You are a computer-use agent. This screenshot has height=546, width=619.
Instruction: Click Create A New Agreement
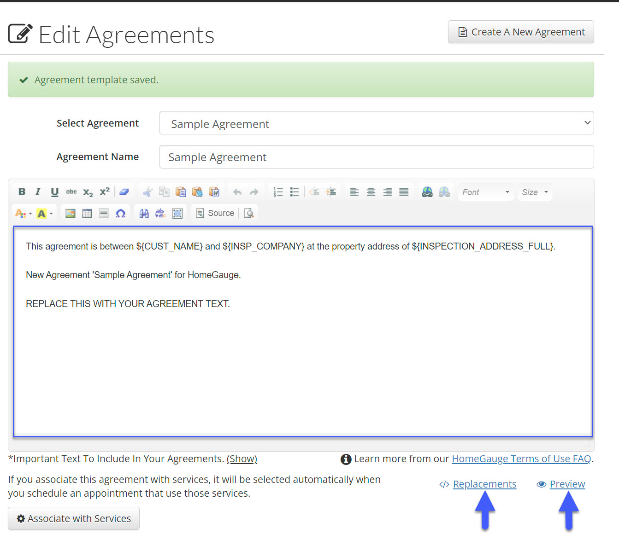(x=520, y=32)
